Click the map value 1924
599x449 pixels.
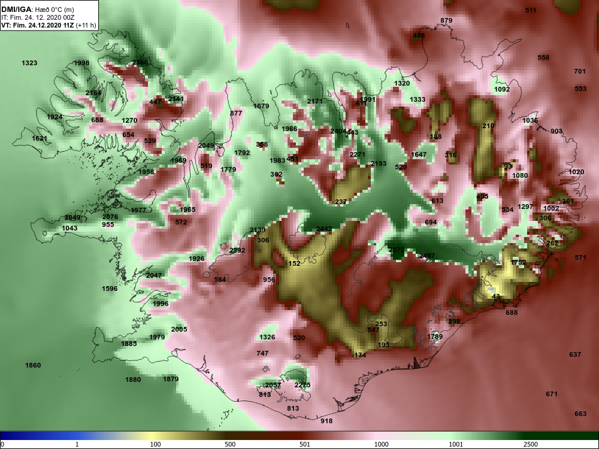pyautogui.click(x=55, y=117)
